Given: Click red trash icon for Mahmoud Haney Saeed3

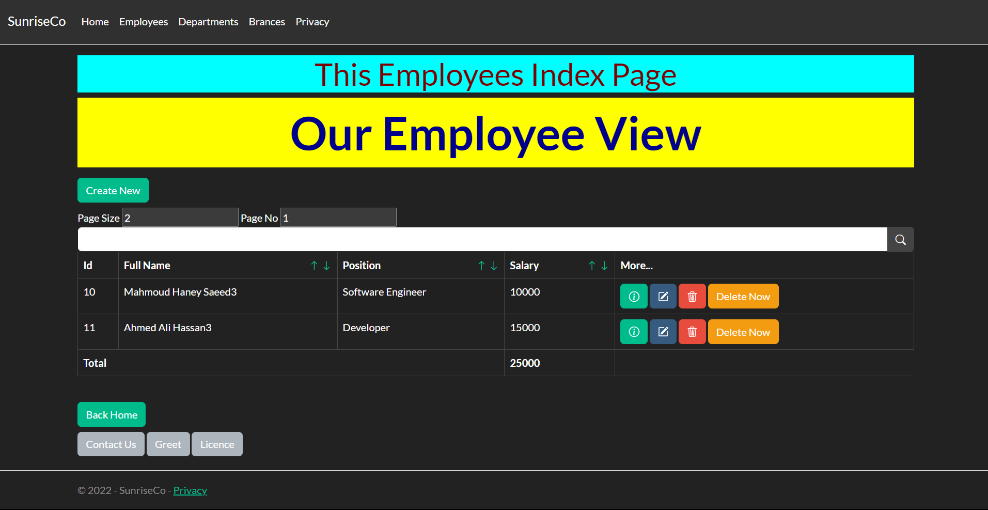Looking at the screenshot, I should (x=692, y=297).
